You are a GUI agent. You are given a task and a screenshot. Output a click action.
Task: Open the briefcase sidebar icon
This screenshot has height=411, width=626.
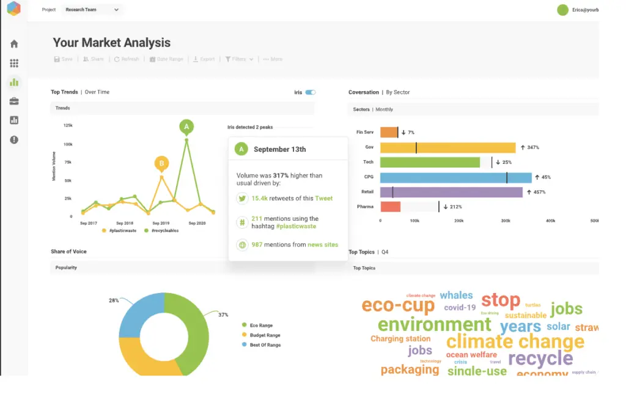click(14, 101)
